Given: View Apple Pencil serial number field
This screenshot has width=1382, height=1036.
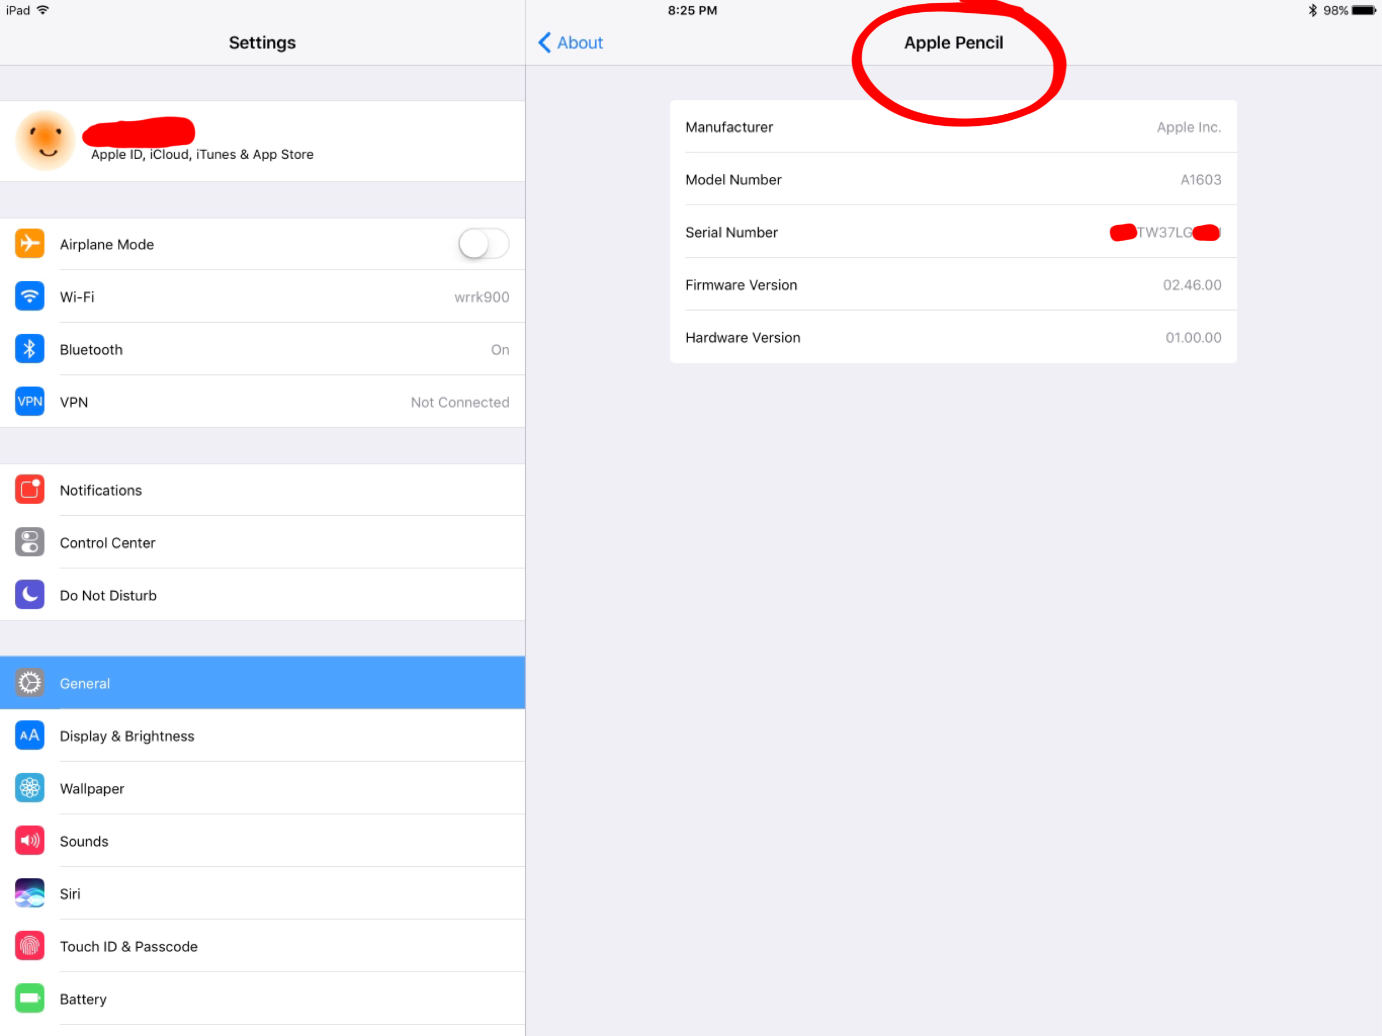Looking at the screenshot, I should tap(953, 232).
